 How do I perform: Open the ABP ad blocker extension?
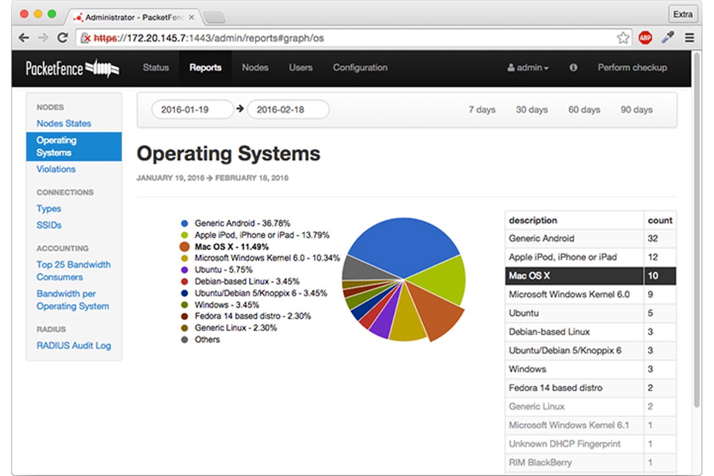[645, 38]
